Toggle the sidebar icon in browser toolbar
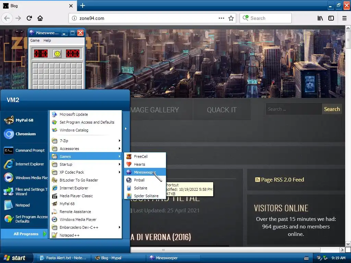The height and width of the screenshot is (263, 351). [331, 18]
